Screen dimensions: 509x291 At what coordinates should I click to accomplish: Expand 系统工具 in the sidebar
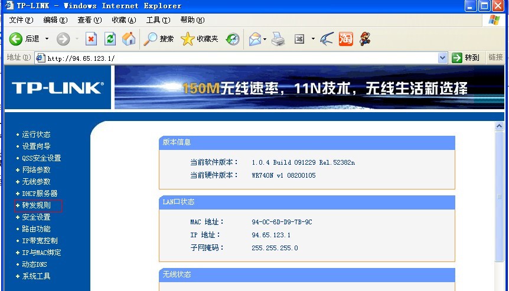(x=36, y=276)
